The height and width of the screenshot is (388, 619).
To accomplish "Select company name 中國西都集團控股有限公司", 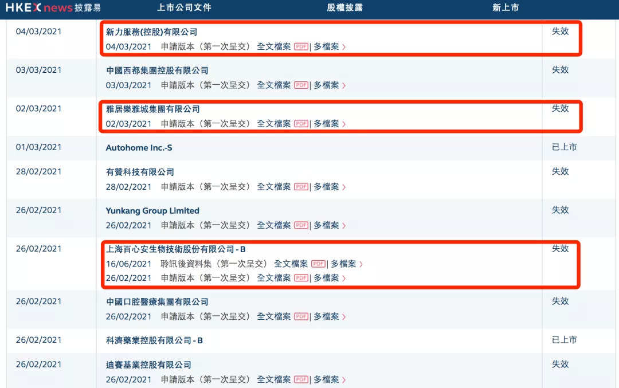I will coord(157,70).
